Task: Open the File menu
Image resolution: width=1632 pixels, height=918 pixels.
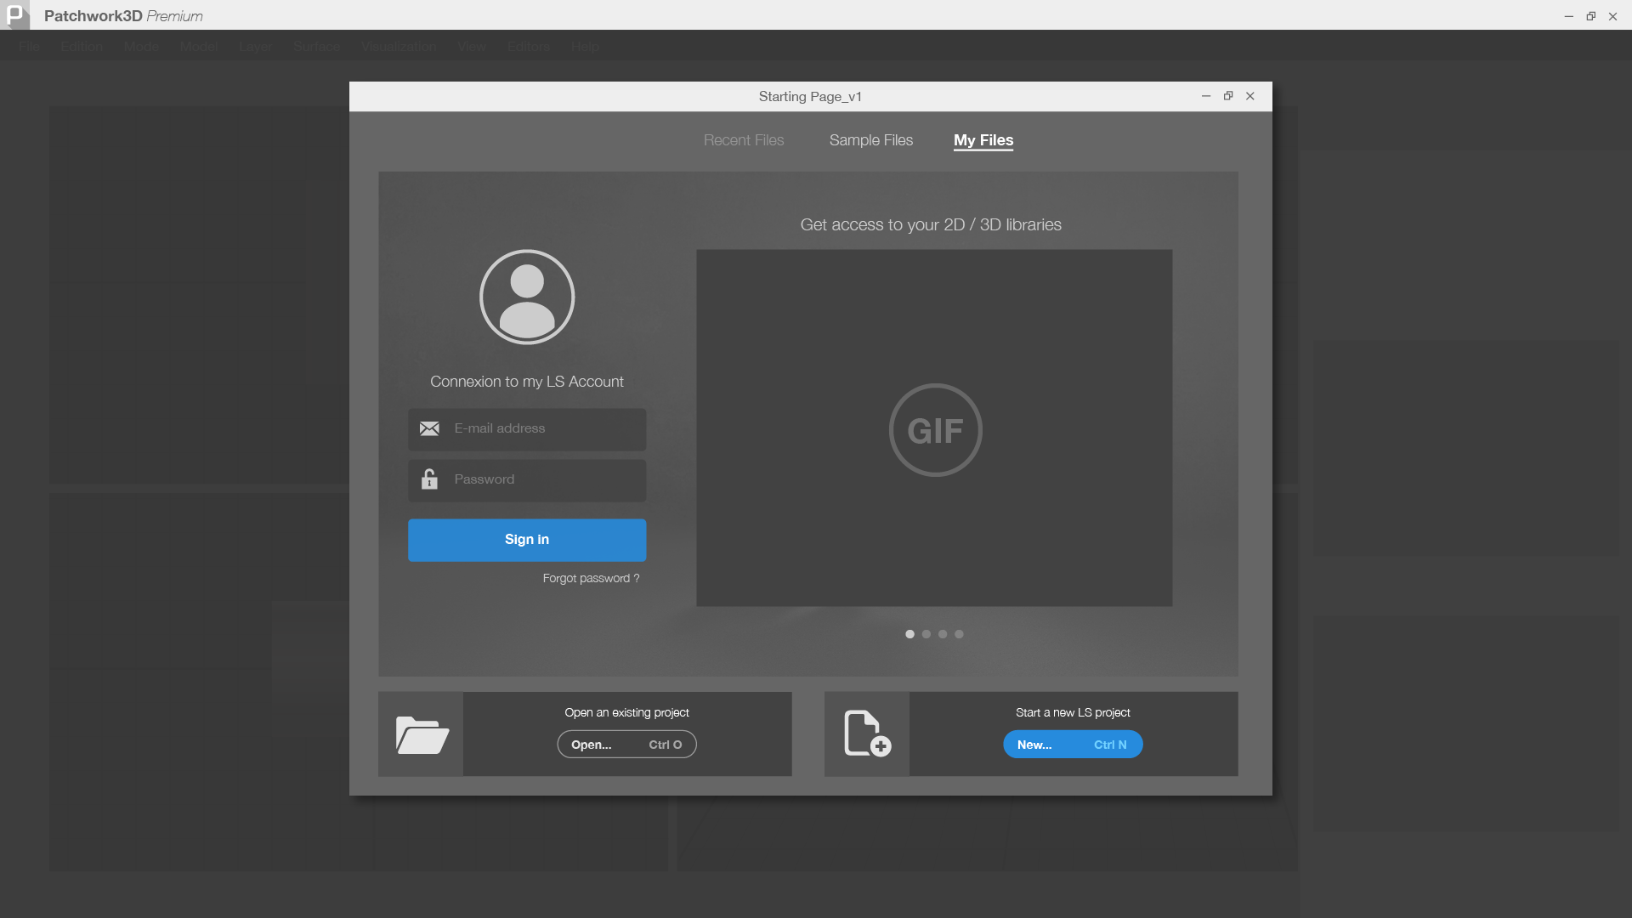Action: [x=29, y=46]
